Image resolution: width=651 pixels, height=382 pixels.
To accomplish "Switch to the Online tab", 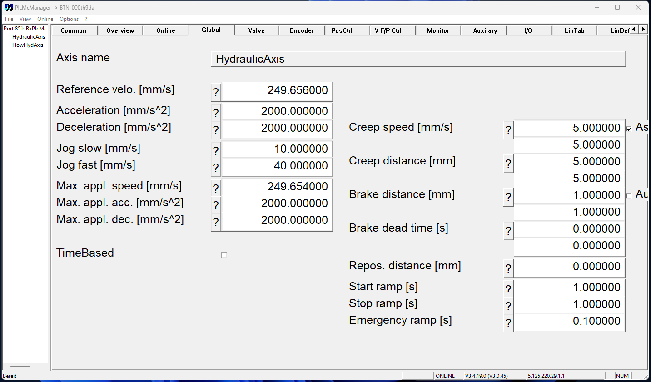I will point(166,30).
